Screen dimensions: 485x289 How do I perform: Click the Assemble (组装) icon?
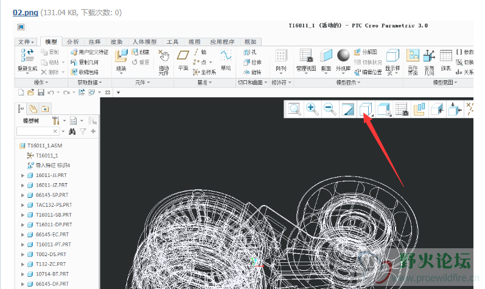click(121, 56)
